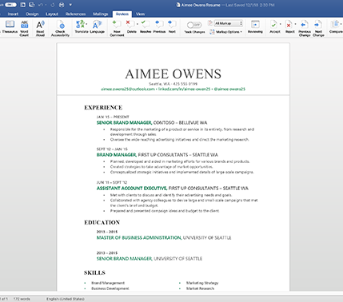Click the 'Marketing Strategy' skill bullet
The height and width of the screenshot is (302, 343).
(202, 283)
